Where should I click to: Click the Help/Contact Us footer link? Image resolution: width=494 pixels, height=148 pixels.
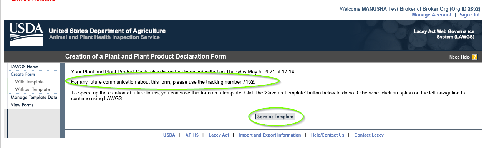click(x=328, y=135)
